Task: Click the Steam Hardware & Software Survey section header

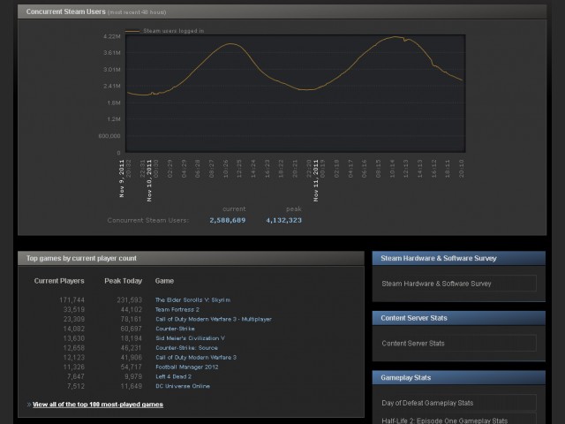Action: 459,258
